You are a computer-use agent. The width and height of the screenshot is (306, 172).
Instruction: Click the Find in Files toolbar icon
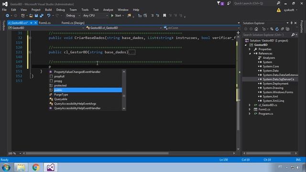coord(129,16)
